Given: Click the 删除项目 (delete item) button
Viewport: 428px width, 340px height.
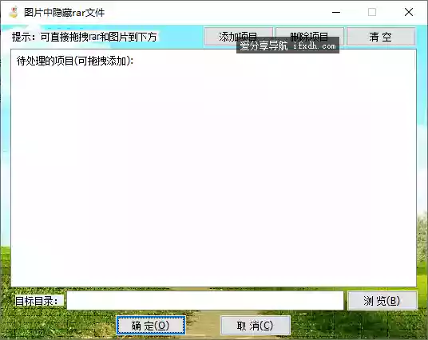Looking at the screenshot, I should (310, 36).
